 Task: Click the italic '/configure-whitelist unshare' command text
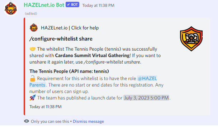tap(112, 62)
